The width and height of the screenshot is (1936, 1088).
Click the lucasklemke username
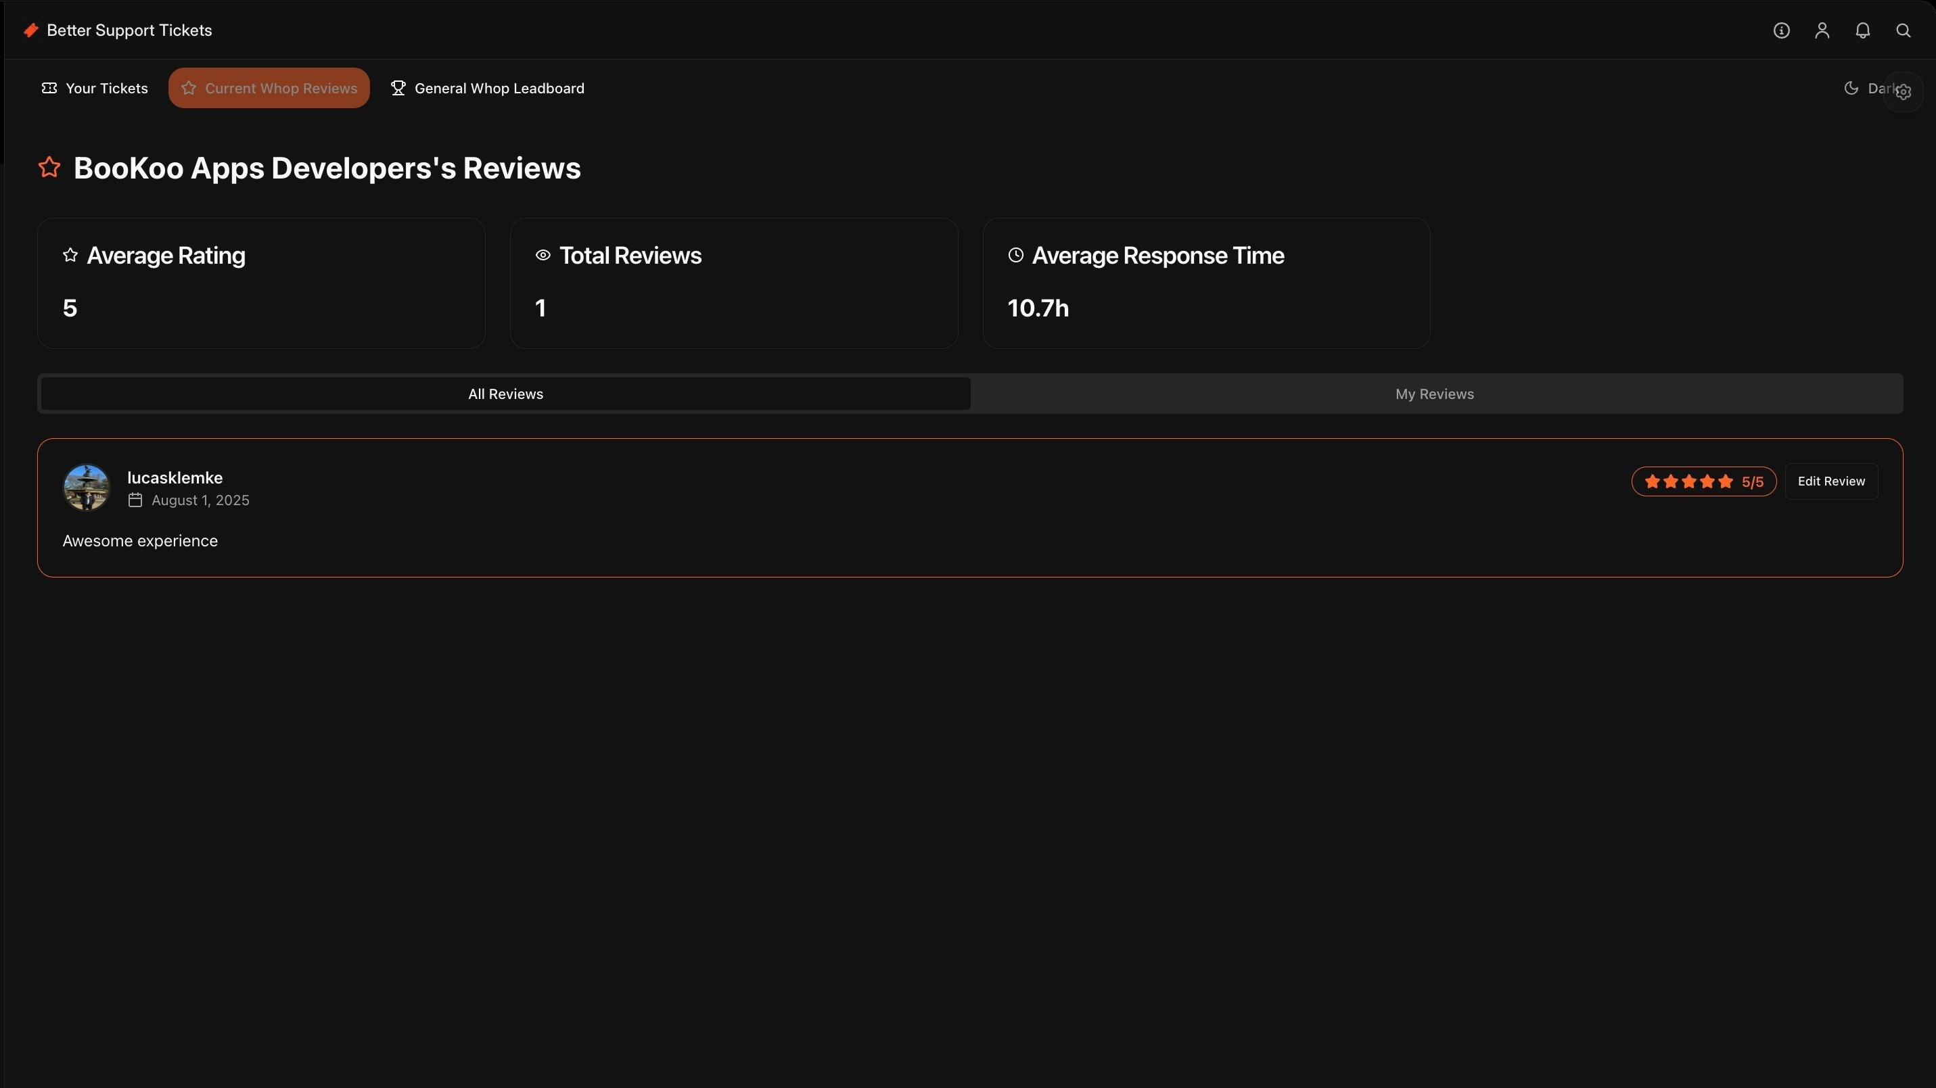click(x=175, y=478)
